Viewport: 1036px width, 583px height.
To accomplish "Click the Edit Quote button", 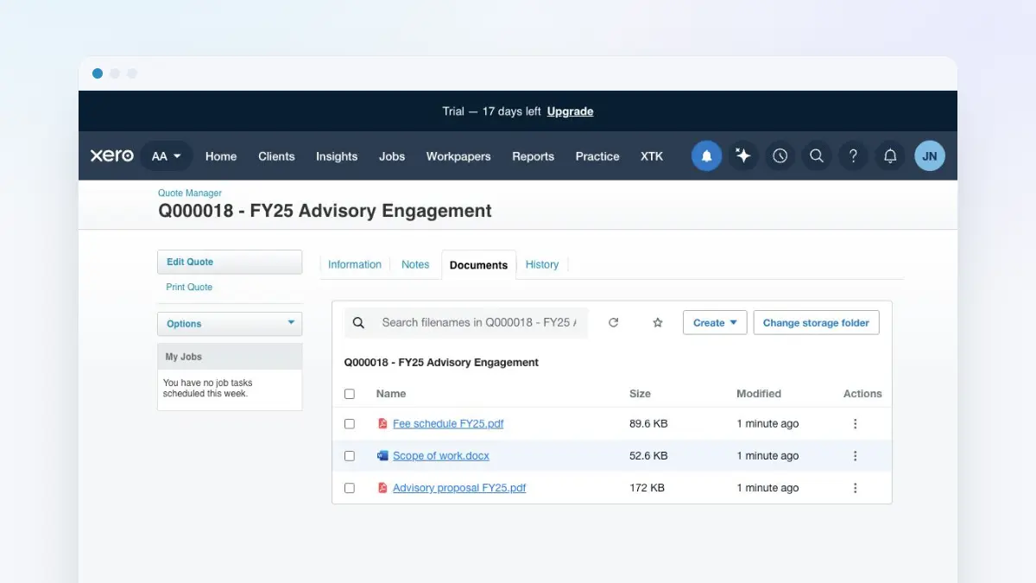I will coord(230,262).
